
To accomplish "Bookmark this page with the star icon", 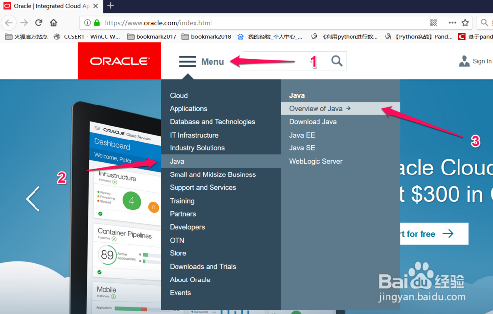I will click(x=465, y=23).
